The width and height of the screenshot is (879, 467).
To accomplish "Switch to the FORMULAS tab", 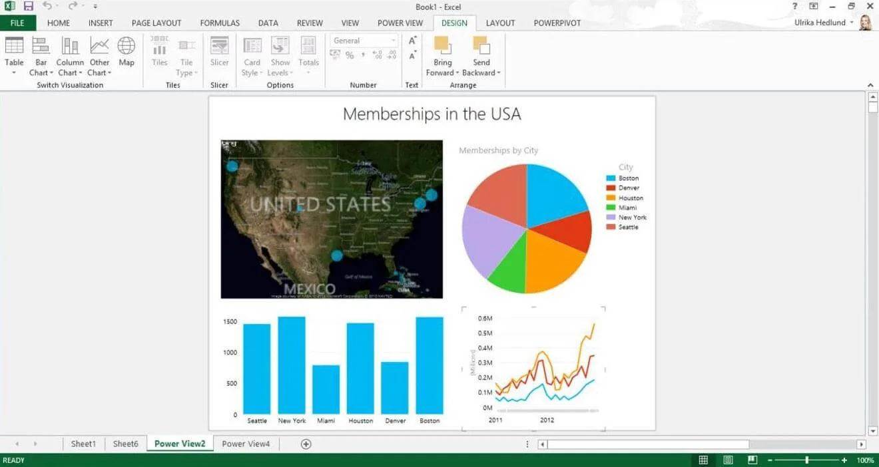I will [220, 23].
